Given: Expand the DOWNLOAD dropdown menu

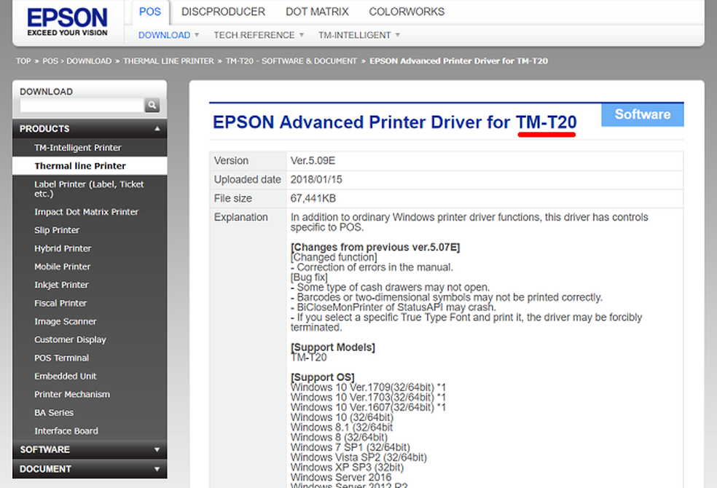Looking at the screenshot, I should tap(168, 35).
